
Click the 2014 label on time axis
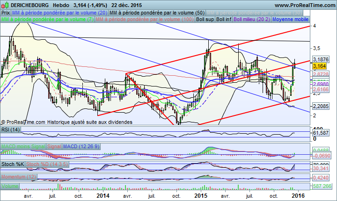point(103,196)
